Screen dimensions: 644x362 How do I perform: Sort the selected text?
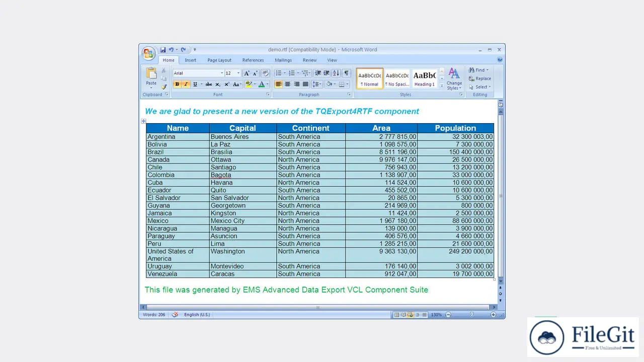336,73
